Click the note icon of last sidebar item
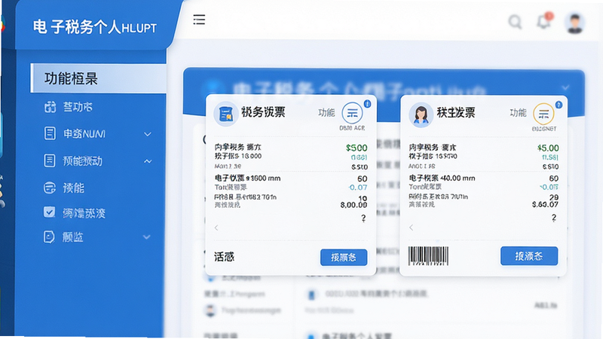 pyautogui.click(x=49, y=237)
